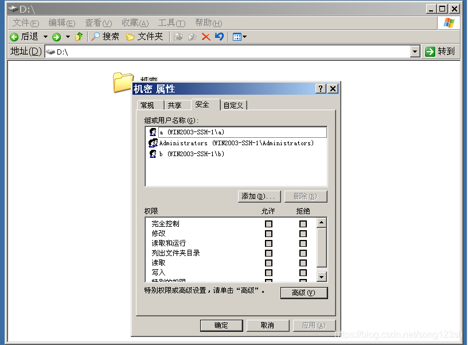Maximize the D:\ explorer window

point(442,9)
